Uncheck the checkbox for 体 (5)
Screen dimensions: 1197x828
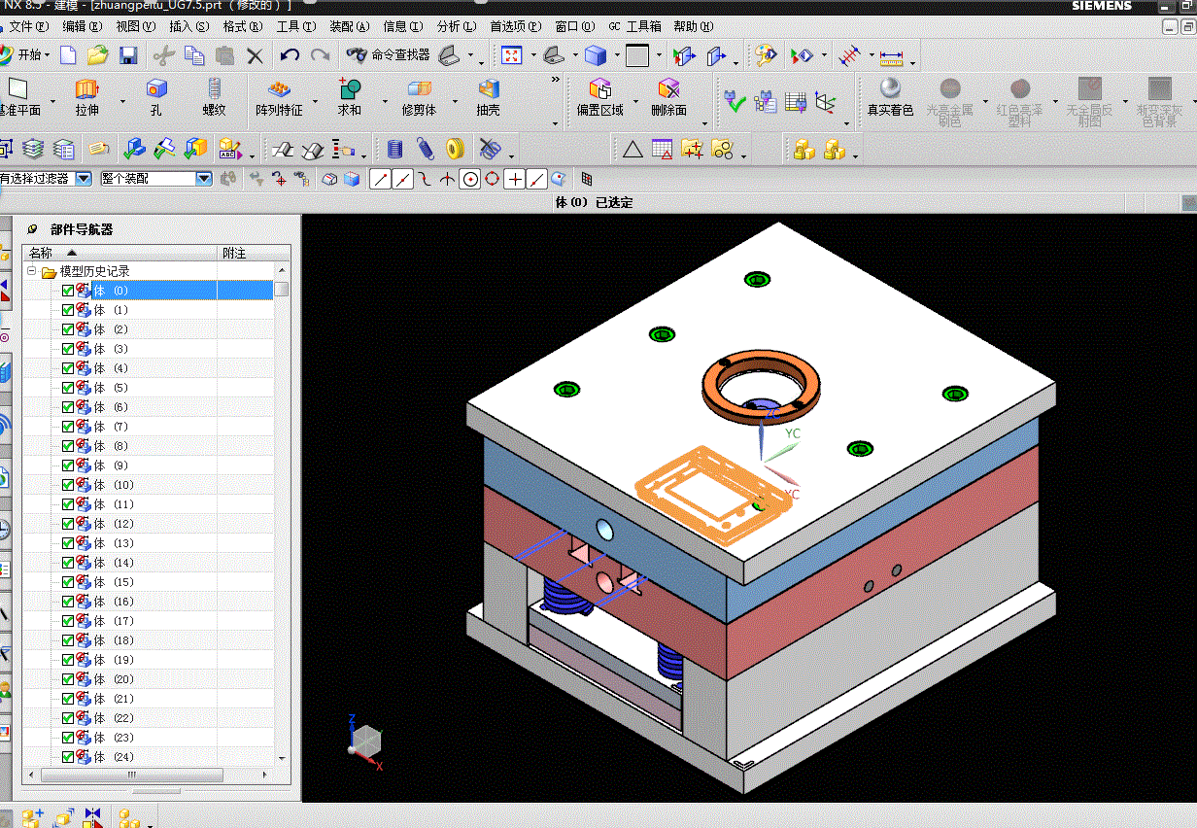pyautogui.click(x=68, y=388)
